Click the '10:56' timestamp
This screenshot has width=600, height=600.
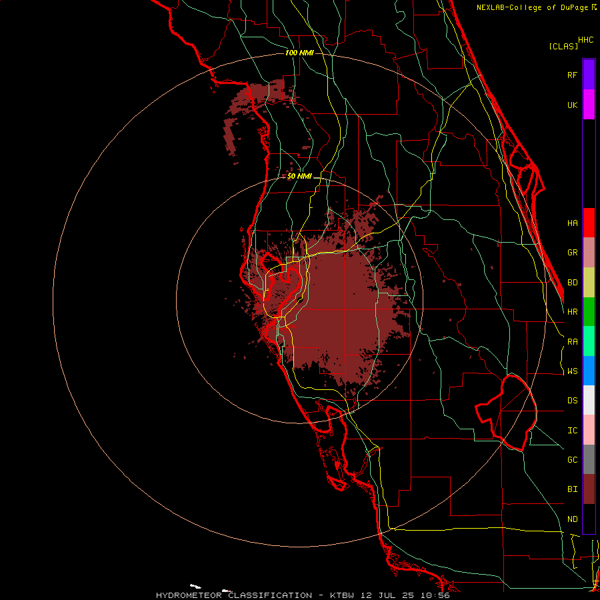435,595
